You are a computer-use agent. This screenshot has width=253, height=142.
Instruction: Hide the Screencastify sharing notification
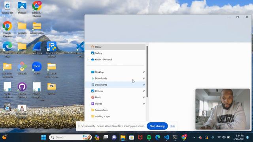pos(172,126)
